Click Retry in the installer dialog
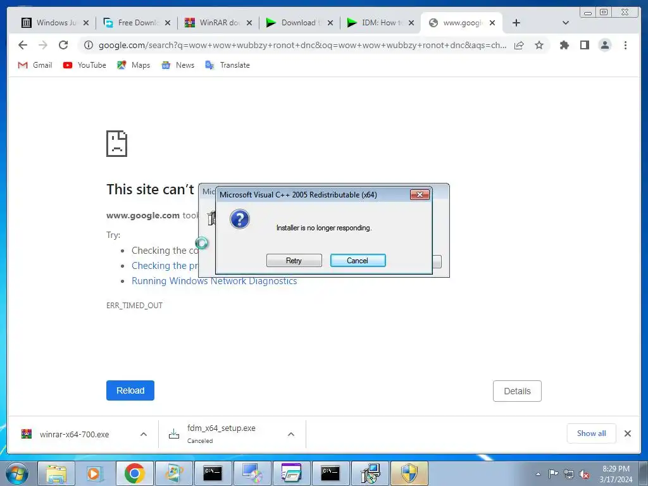648x486 pixels. 294,260
